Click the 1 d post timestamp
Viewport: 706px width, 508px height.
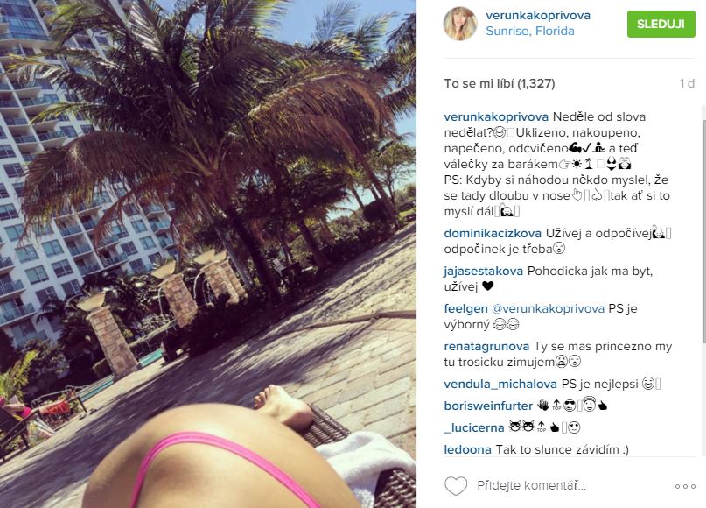point(687,84)
